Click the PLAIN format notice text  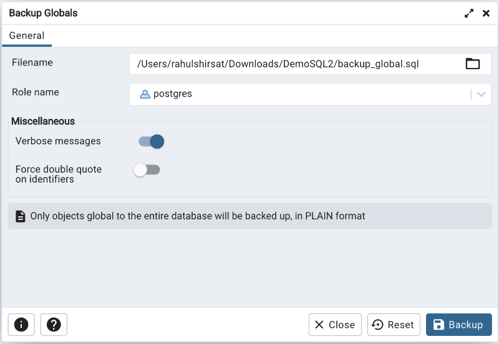(x=198, y=216)
